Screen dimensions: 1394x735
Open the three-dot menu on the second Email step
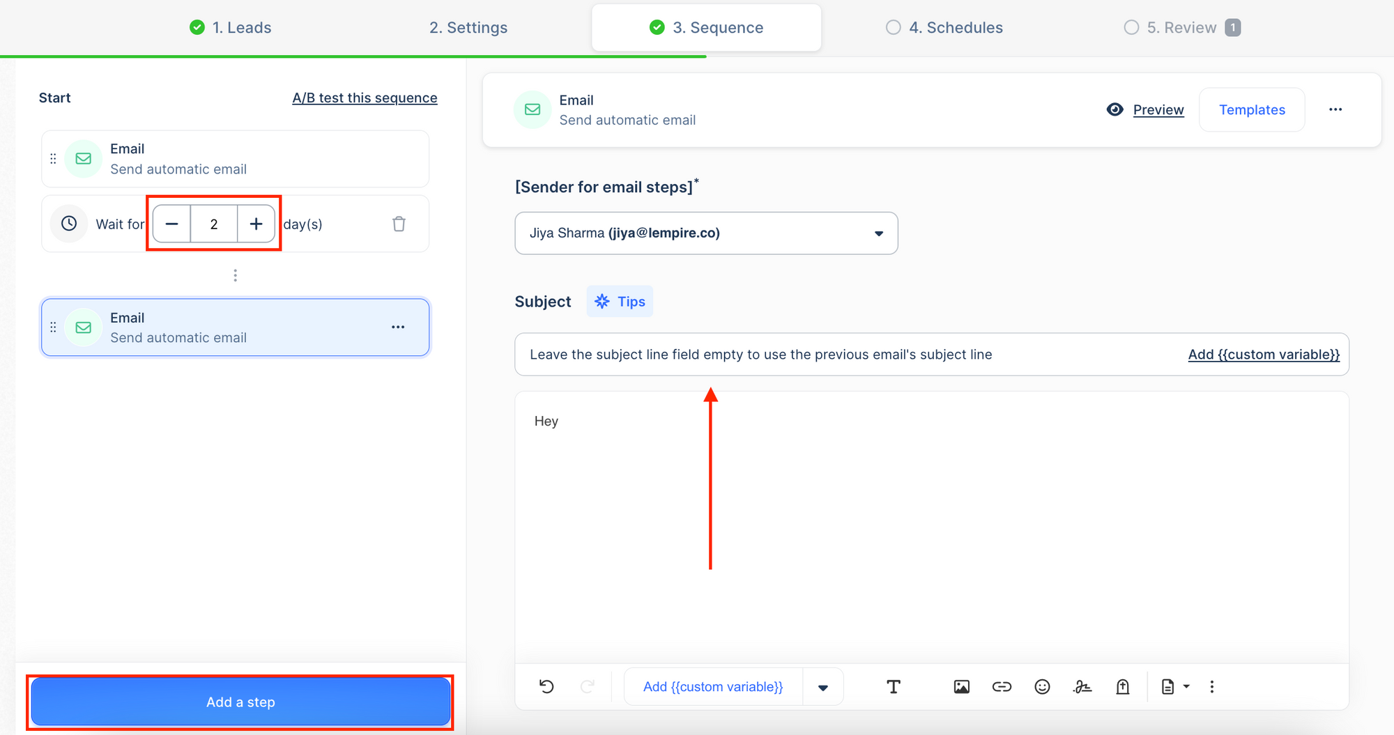[398, 327]
